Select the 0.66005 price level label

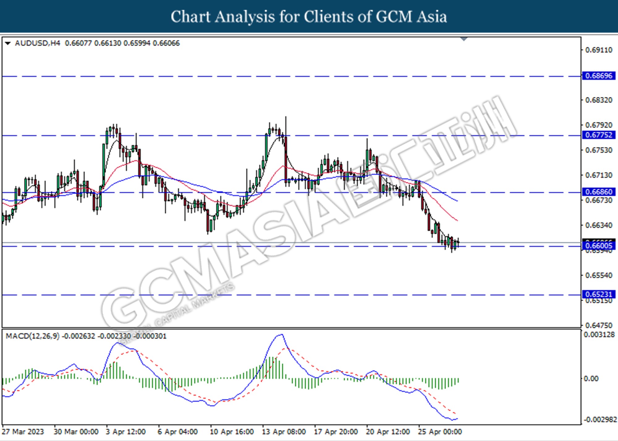[x=599, y=246]
